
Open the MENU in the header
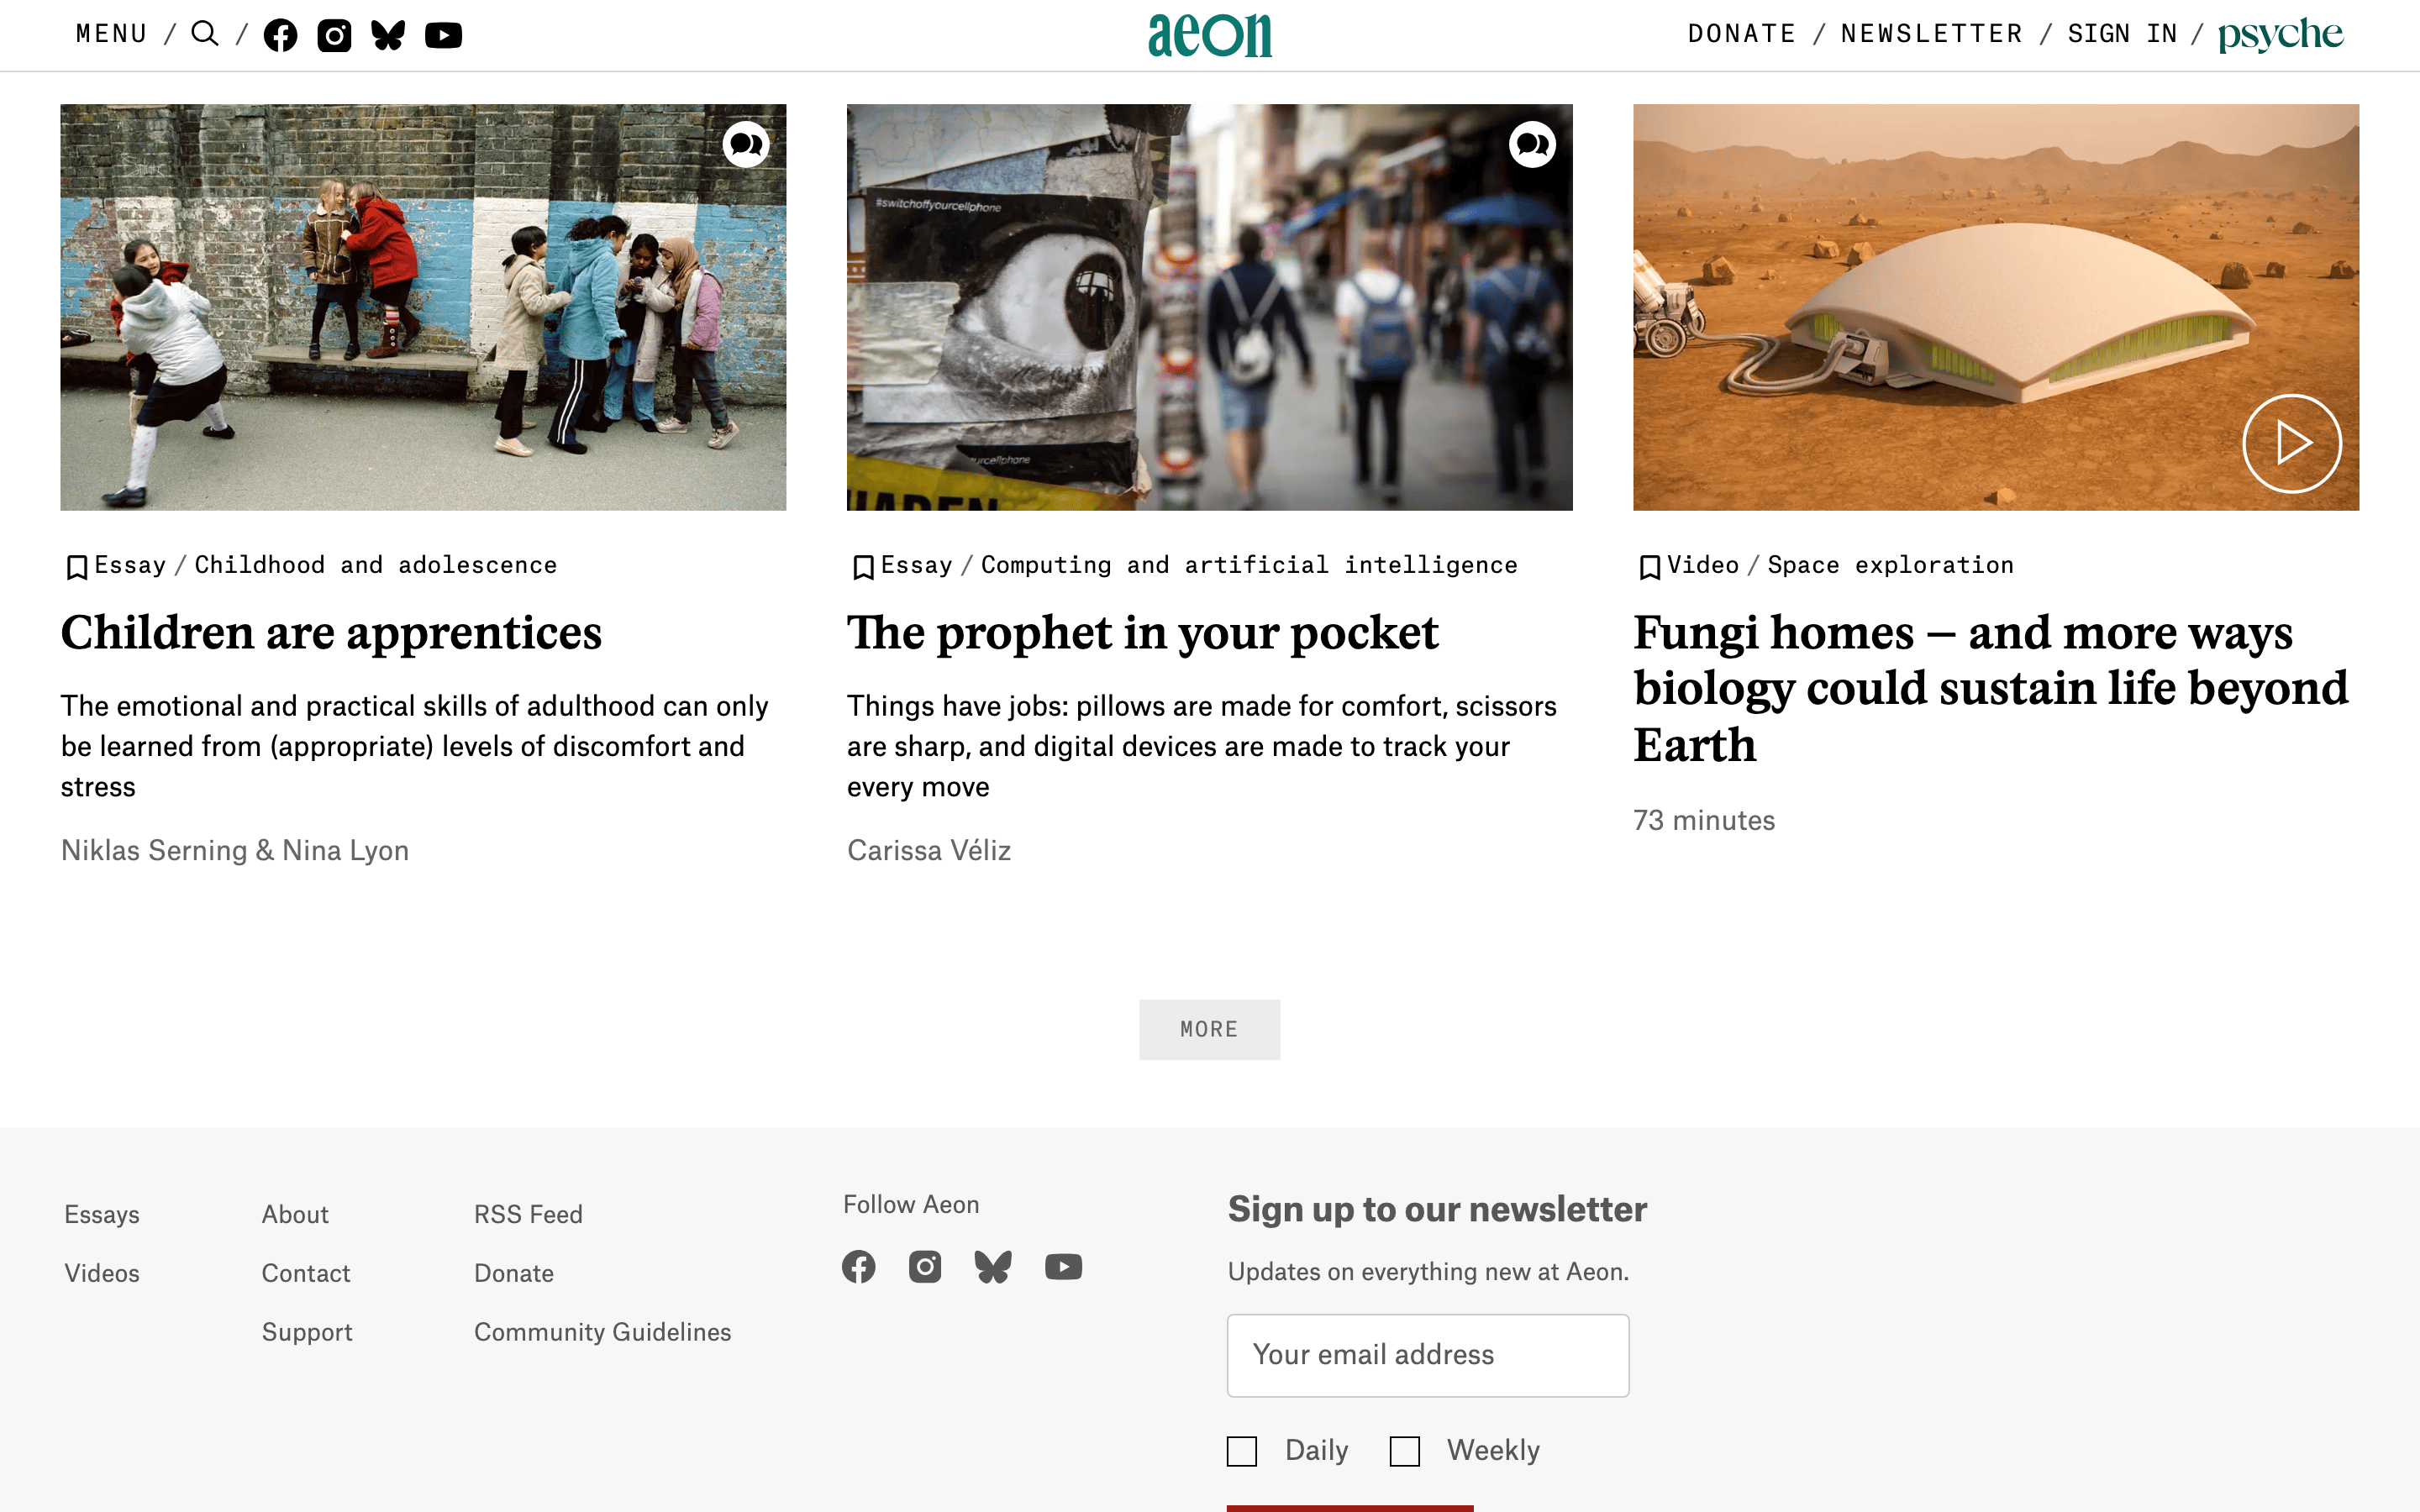[x=112, y=34]
